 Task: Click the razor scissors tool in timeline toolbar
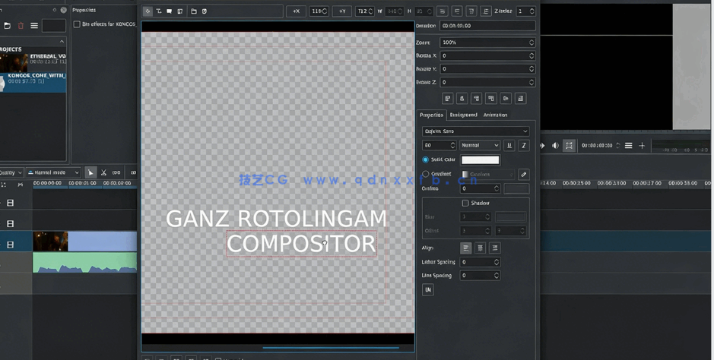click(x=103, y=173)
